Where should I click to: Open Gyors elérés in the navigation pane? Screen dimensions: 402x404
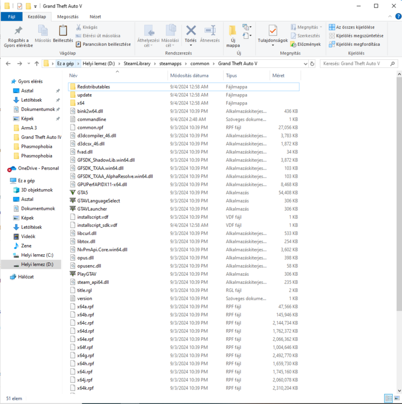pyautogui.click(x=30, y=81)
